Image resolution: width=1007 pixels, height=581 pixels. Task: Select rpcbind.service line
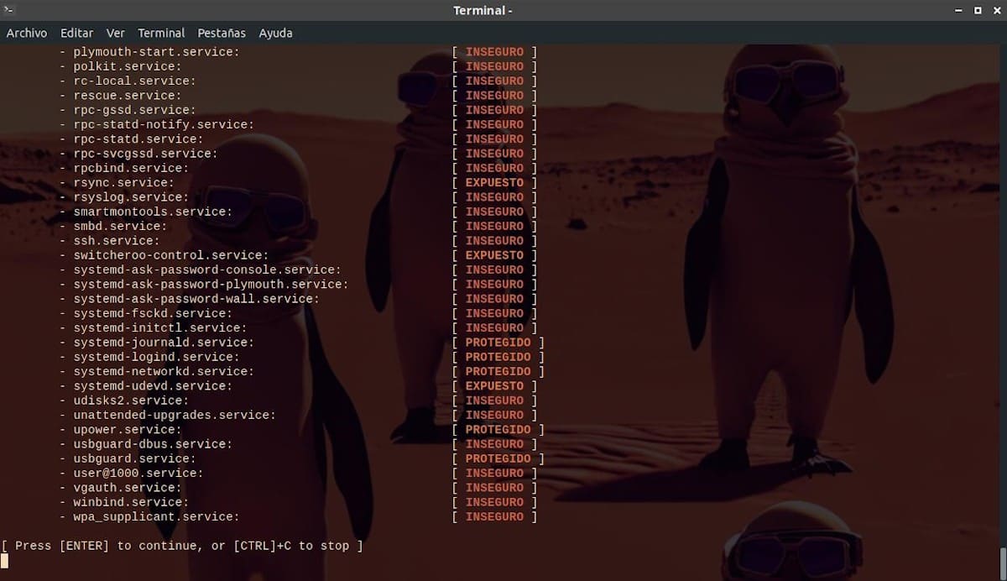click(298, 168)
